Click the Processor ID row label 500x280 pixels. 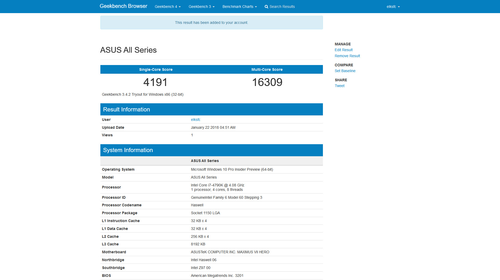[114, 197]
